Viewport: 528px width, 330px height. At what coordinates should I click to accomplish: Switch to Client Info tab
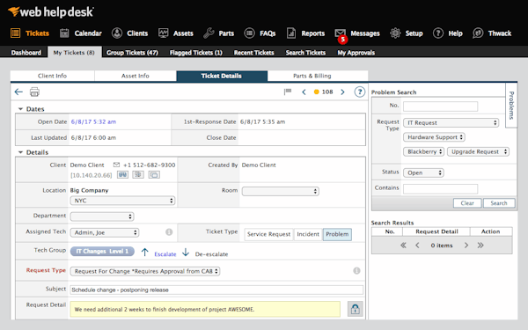tap(52, 76)
